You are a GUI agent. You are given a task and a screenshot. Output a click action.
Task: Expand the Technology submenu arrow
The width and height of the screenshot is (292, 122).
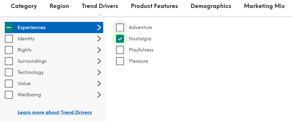coord(99,72)
